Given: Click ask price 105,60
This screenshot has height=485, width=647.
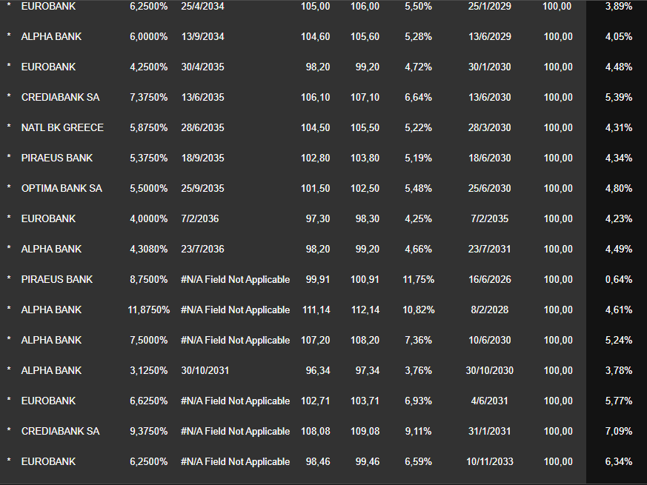Looking at the screenshot, I should pyautogui.click(x=365, y=37).
